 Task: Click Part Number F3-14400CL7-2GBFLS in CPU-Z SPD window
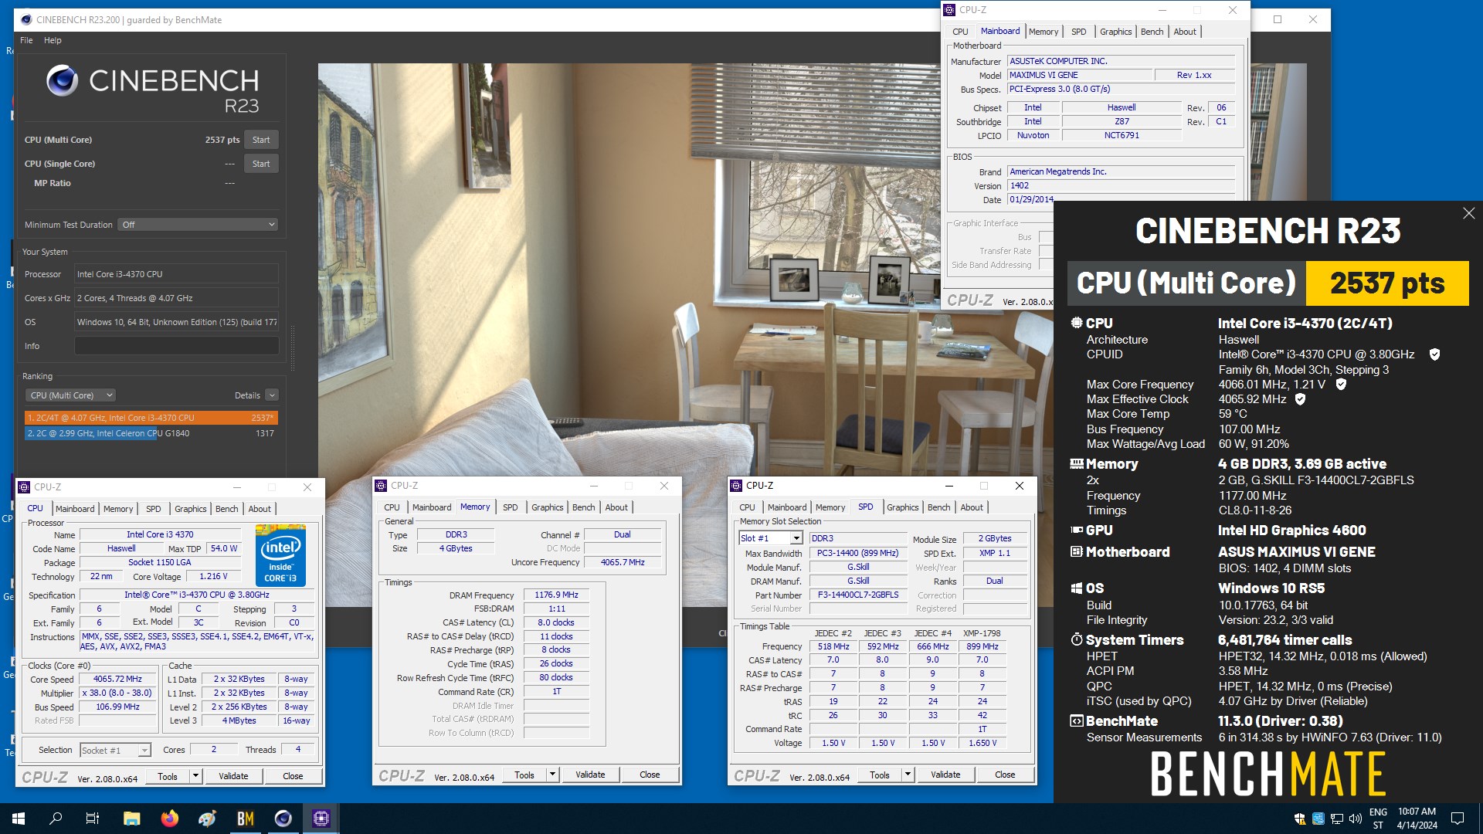pos(857,595)
